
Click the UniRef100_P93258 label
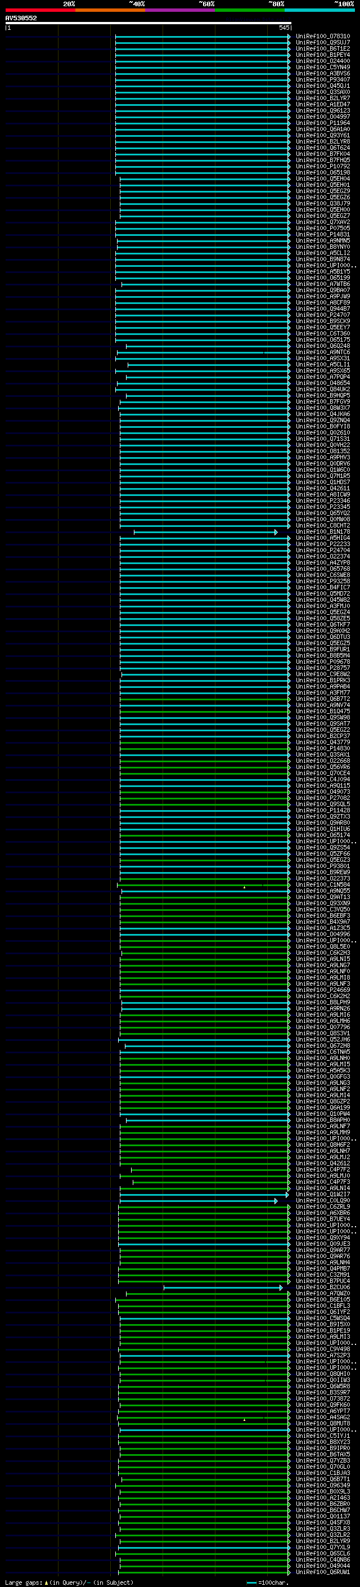click(x=323, y=581)
